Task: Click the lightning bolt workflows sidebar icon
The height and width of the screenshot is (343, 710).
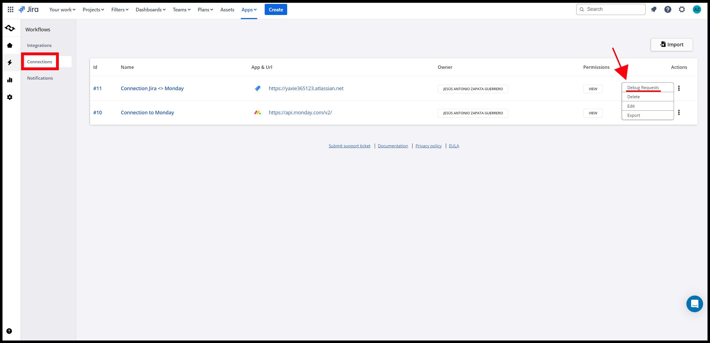Action: pyautogui.click(x=10, y=62)
